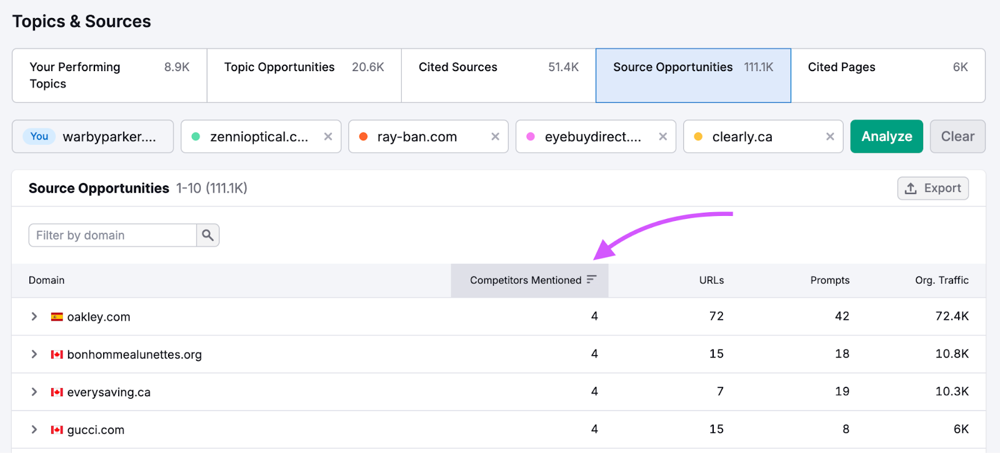
Task: Expand the gucci.com row
Action: (x=34, y=430)
